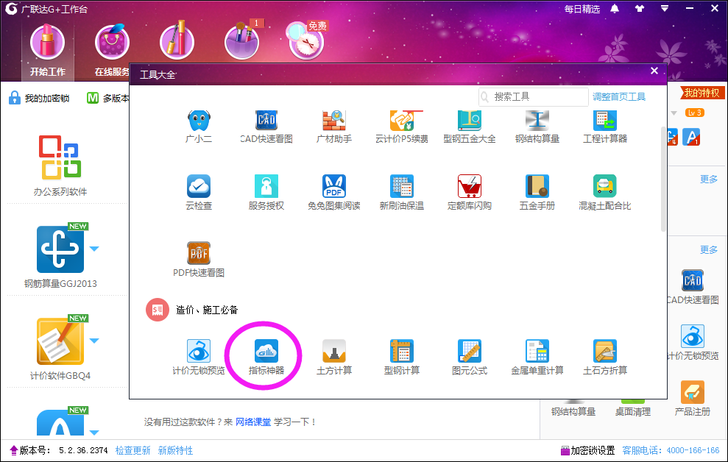Click in the 搜索工具 search field
The image size is (728, 462).
534,97
